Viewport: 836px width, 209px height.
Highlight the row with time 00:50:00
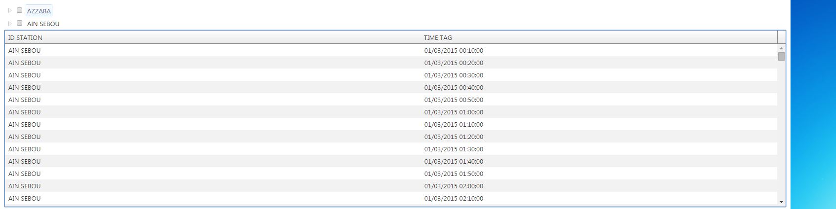click(x=454, y=100)
